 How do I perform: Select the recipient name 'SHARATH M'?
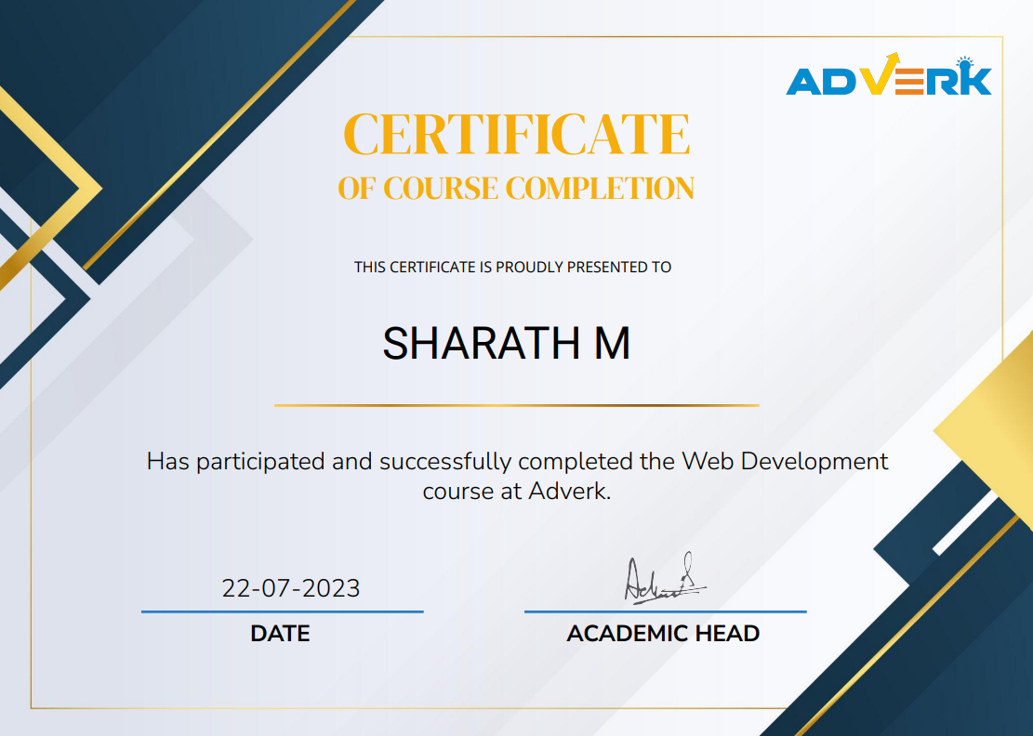point(507,343)
